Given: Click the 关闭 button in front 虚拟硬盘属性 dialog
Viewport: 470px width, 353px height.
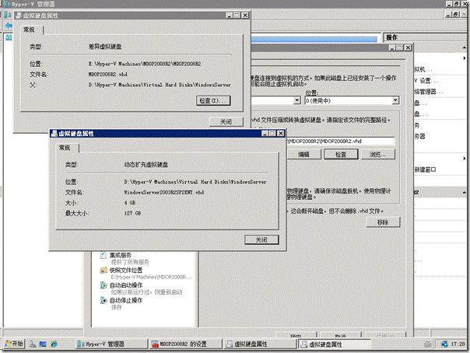Looking at the screenshot, I should [261, 239].
